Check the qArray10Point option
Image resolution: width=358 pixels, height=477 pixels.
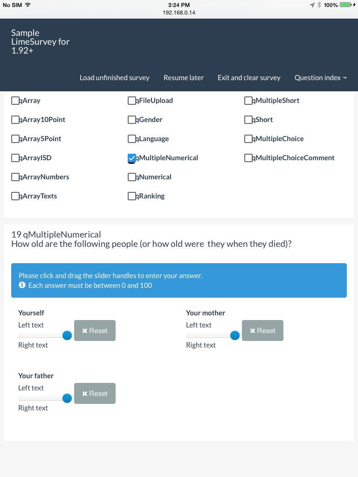15,120
